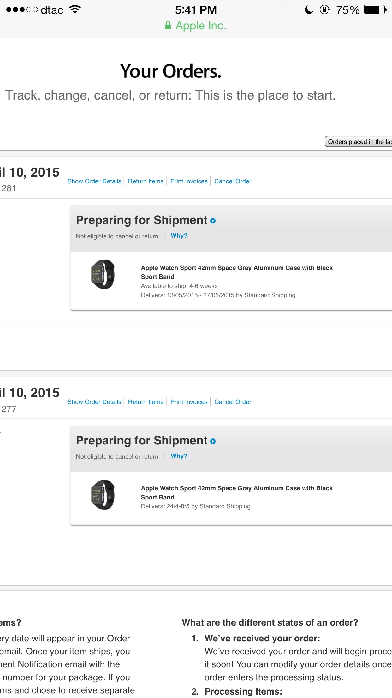Open the Orders placed in the last dropdown
Image resolution: width=392 pixels, height=698 pixels.
[x=359, y=142]
